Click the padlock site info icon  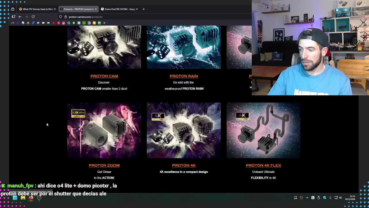[66, 17]
